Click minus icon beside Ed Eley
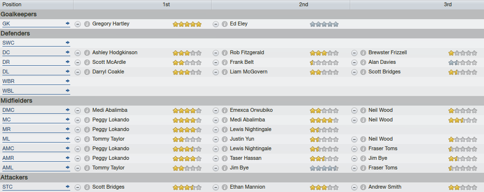The width and height of the screenshot is (484, 192). point(216,24)
